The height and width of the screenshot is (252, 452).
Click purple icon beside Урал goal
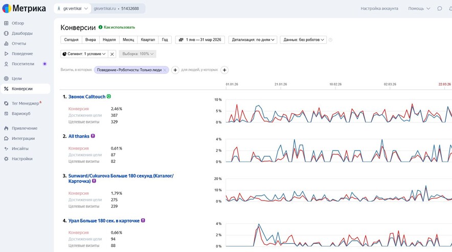pos(143,221)
